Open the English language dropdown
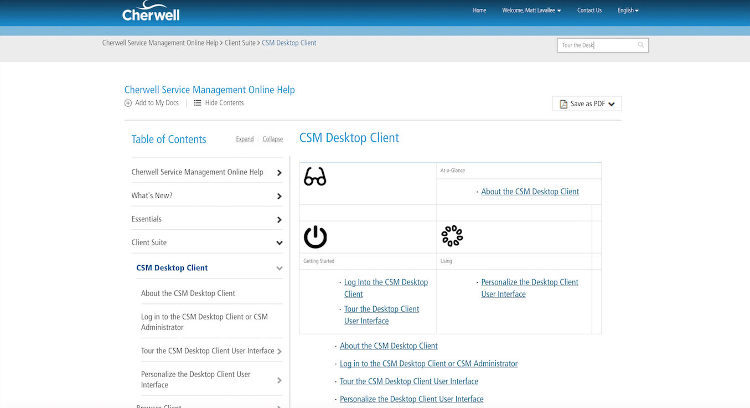The height and width of the screenshot is (408, 750). click(x=628, y=11)
